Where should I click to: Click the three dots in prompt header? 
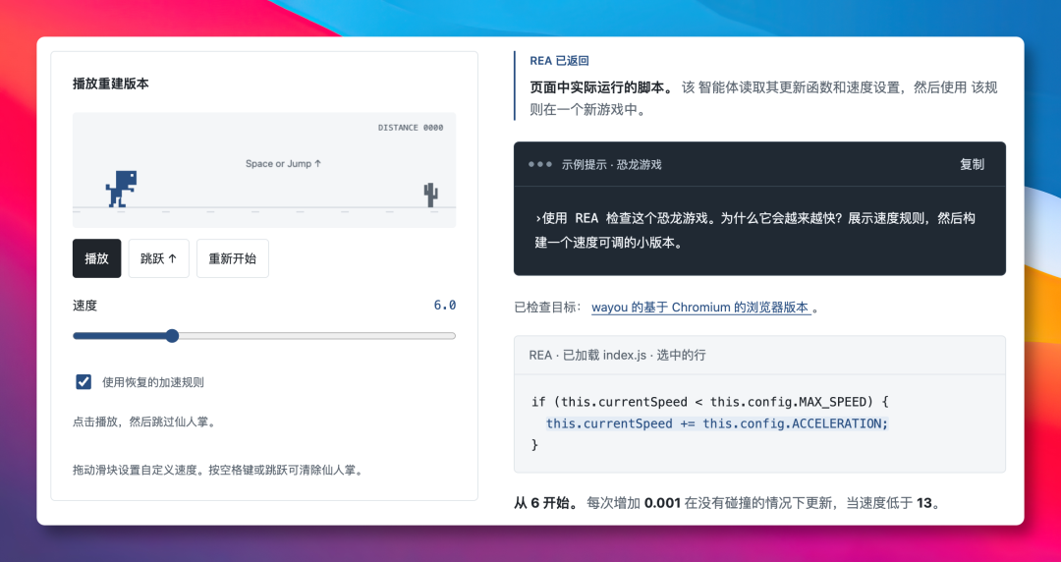click(x=540, y=164)
